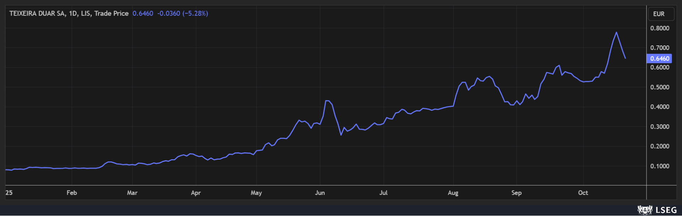The image size is (682, 216).
Task: Click the highlighted 0.6460 price tag on axis
Action: (659, 59)
